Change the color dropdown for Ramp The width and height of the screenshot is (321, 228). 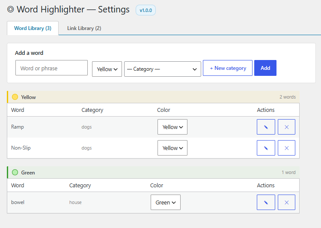(172, 127)
